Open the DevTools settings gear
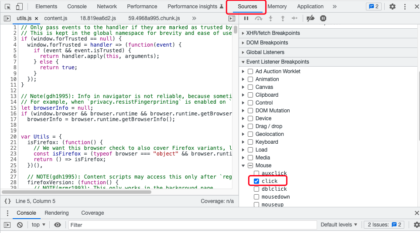The height and width of the screenshot is (233, 420). (393, 7)
